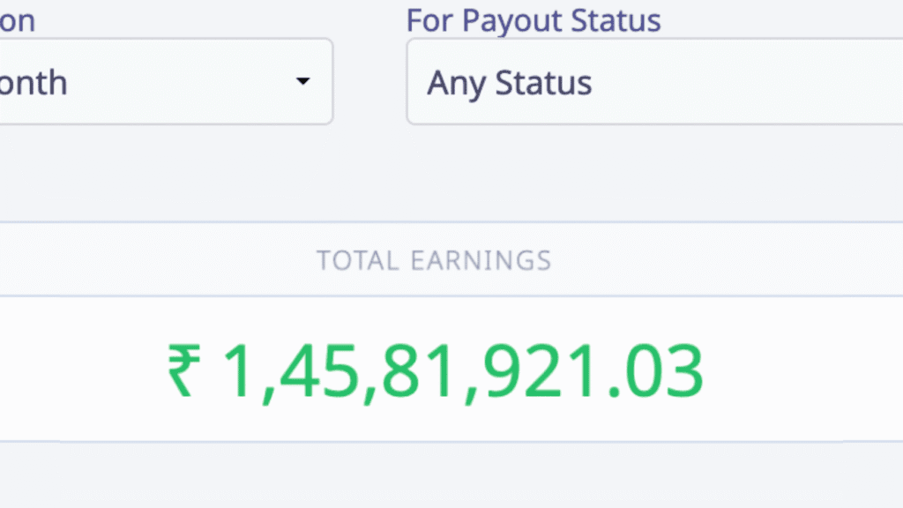This screenshot has height=508, width=903.
Task: Click white card area left of rupee symbol
Action: tap(79, 370)
